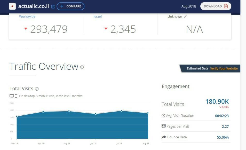This screenshot has height=150, width=246.
Task: Download the PDF report
Action: coord(216,6)
